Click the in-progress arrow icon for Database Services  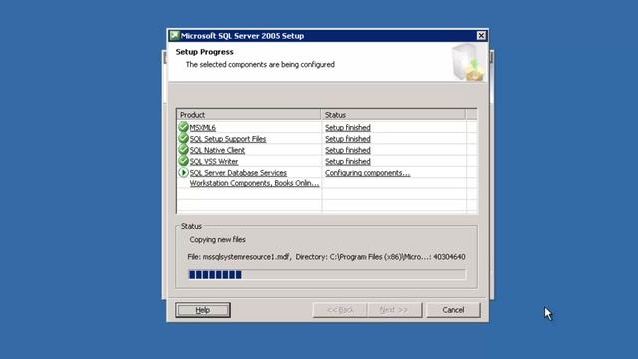point(183,173)
